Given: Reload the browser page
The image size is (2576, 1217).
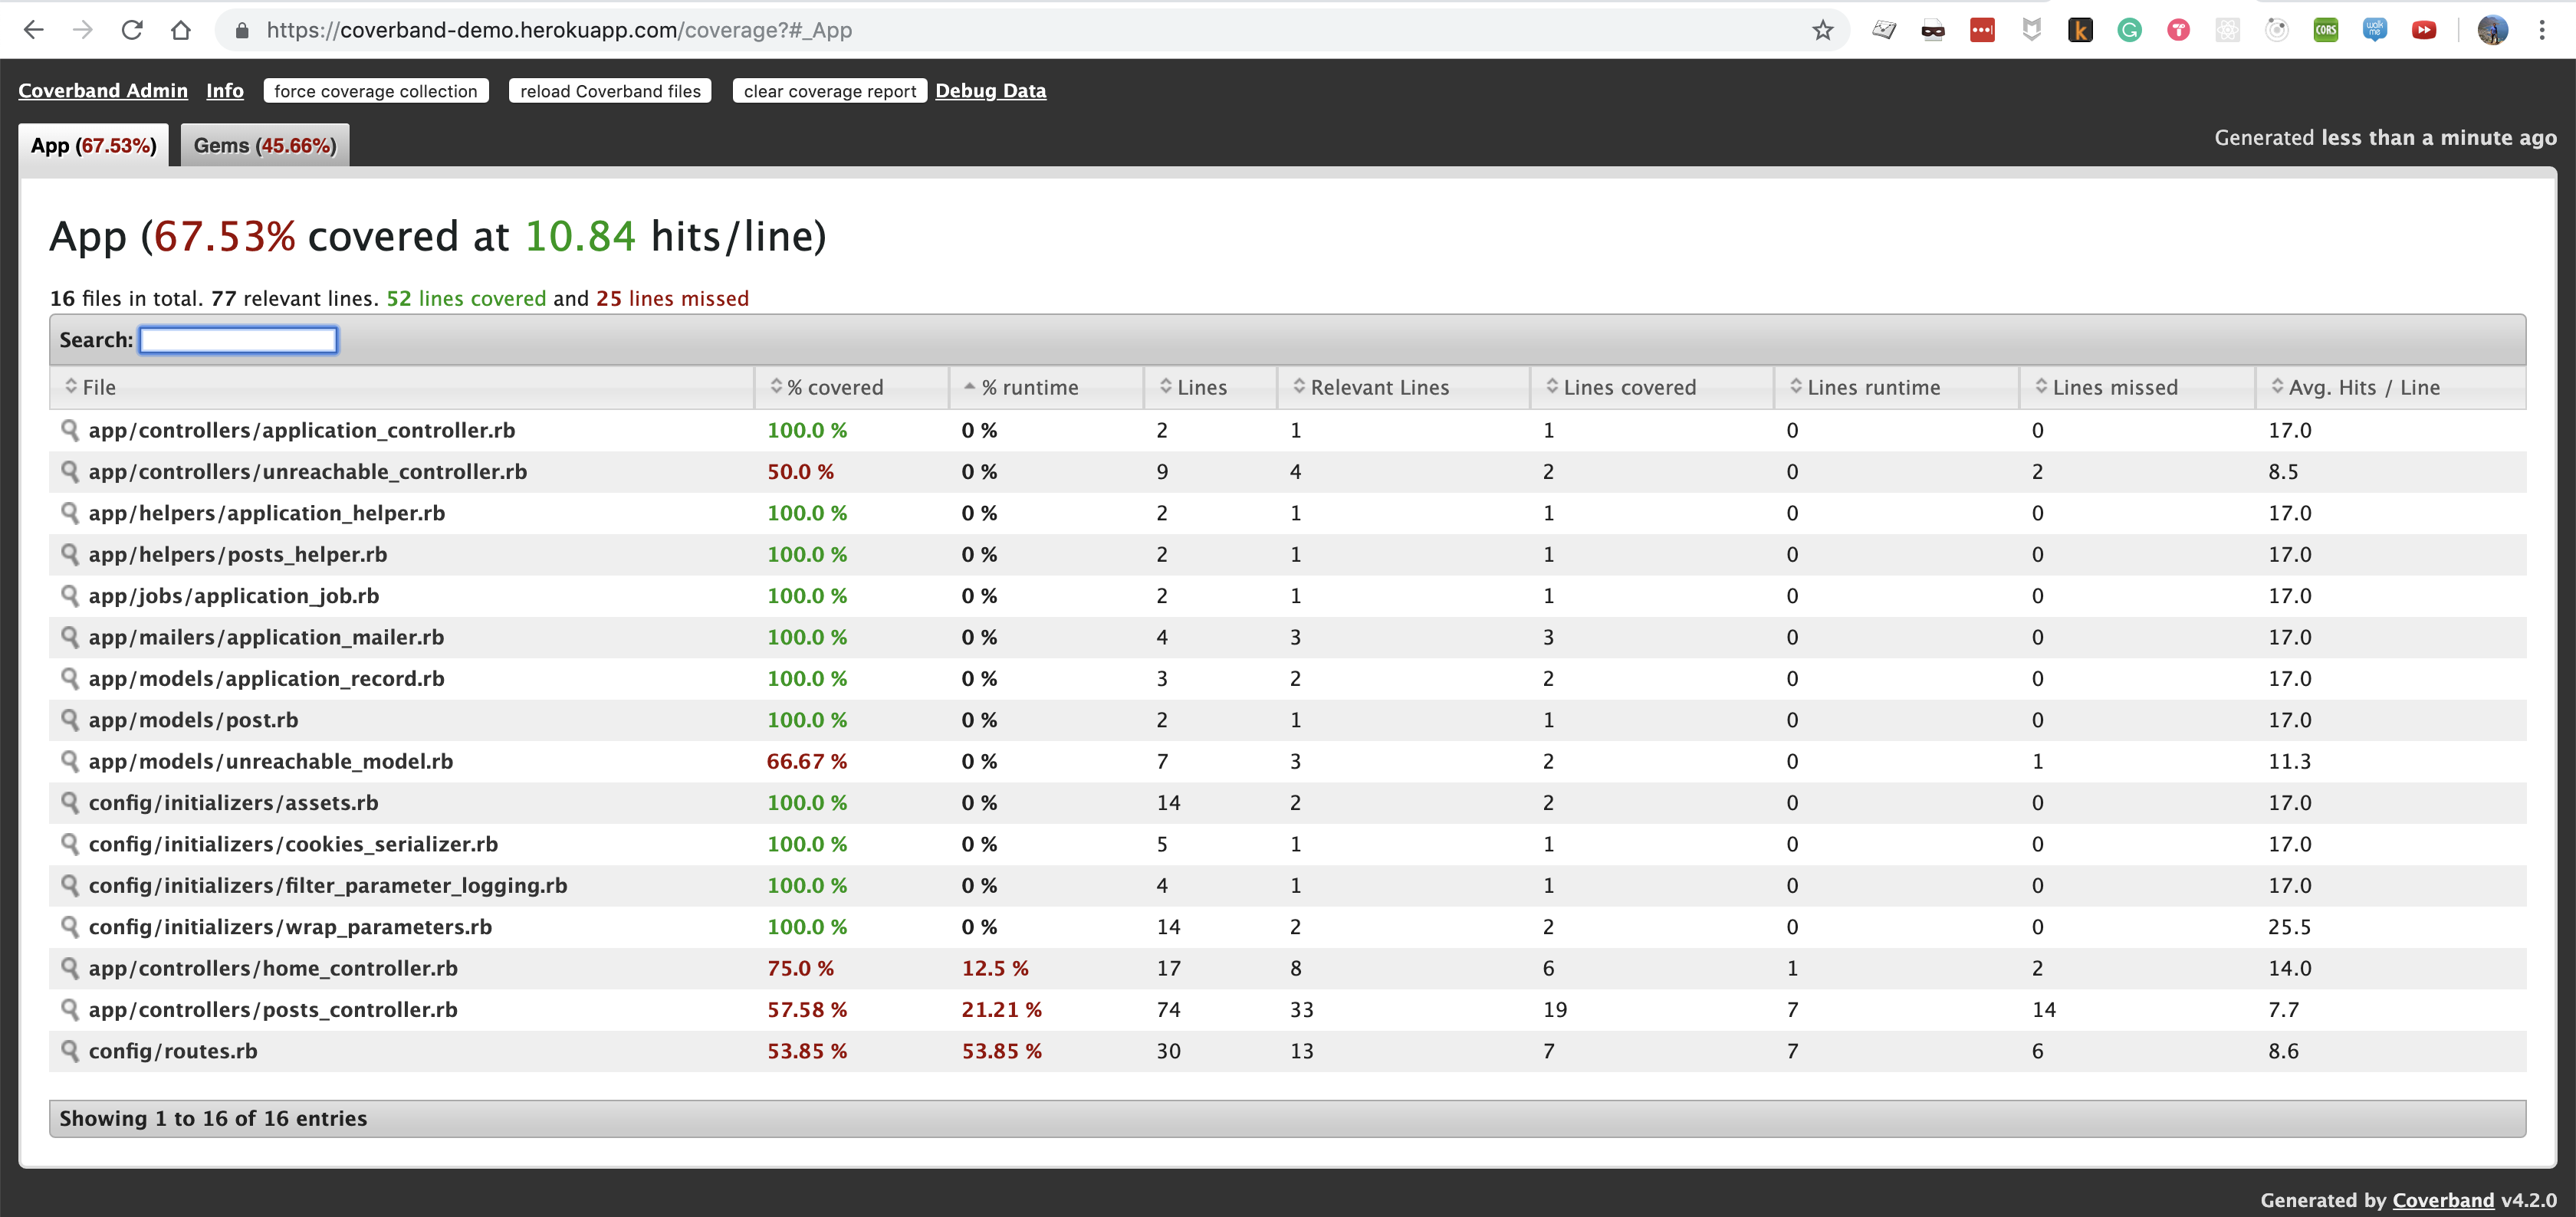Looking at the screenshot, I should tap(131, 30).
